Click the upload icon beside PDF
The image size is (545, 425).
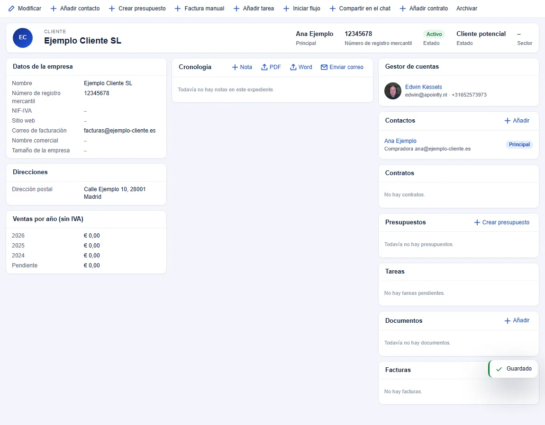(x=264, y=67)
